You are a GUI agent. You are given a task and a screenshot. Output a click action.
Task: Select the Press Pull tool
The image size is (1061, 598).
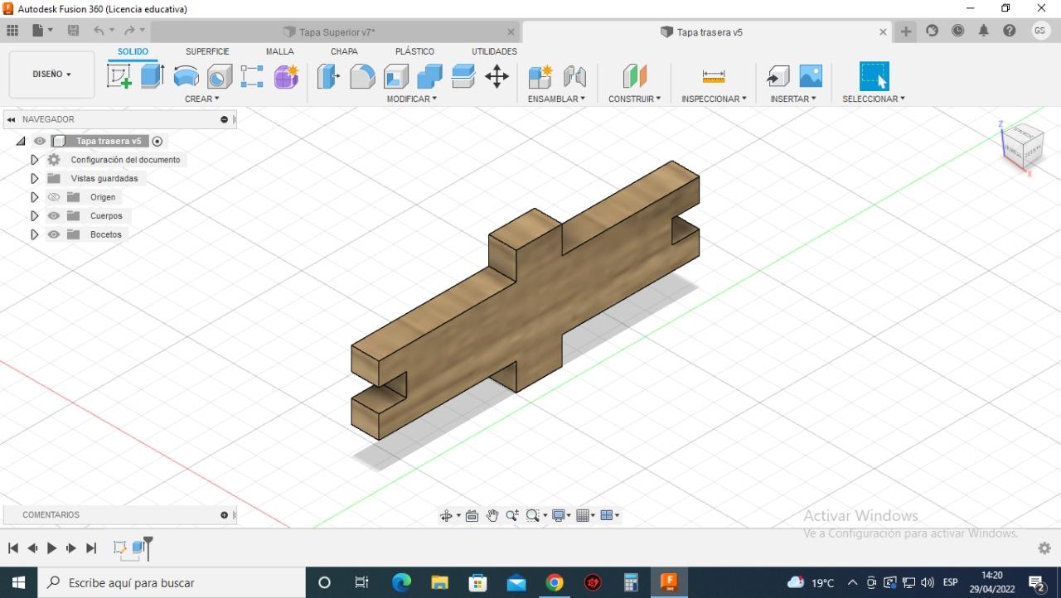pos(329,76)
